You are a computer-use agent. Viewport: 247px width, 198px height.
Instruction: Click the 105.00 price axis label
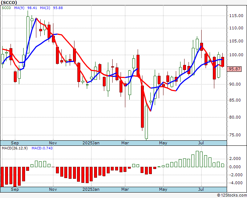pyautogui.click(x=236, y=41)
